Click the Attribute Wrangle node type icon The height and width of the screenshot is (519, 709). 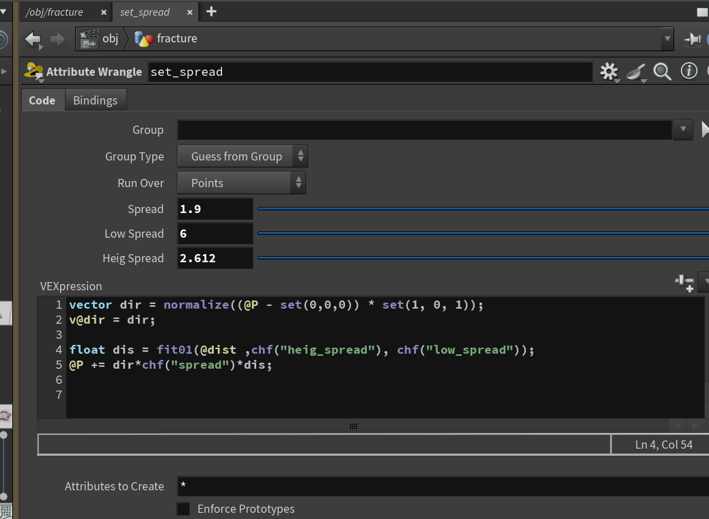coord(33,72)
